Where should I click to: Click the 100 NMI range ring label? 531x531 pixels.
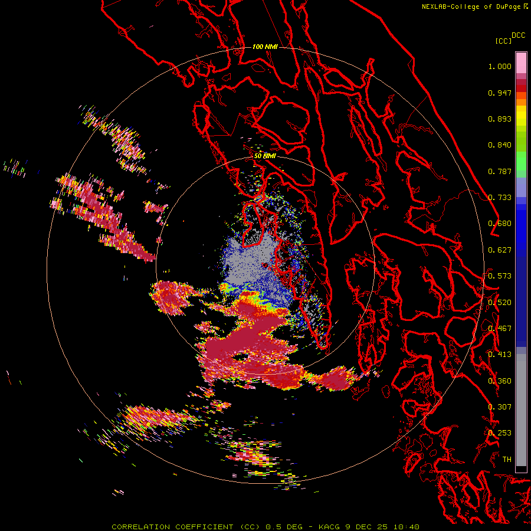pos(265,47)
